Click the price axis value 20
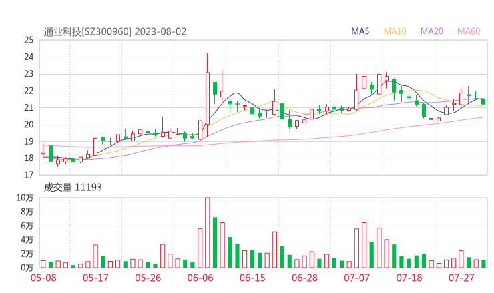 point(29,125)
